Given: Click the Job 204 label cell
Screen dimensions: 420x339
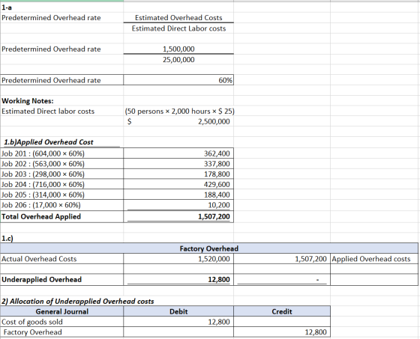Looking at the screenshot, I should 61,184.
